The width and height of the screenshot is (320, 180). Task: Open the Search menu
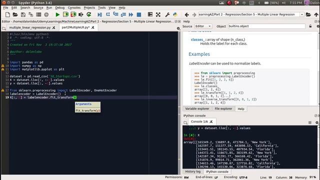[x=25, y=8]
